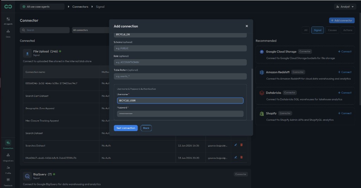Click the 12 Jun 2026 16:36 date cell

click(x=189, y=145)
